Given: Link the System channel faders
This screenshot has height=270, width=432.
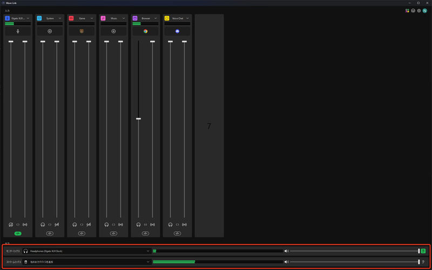Looking at the screenshot, I should coord(50,225).
